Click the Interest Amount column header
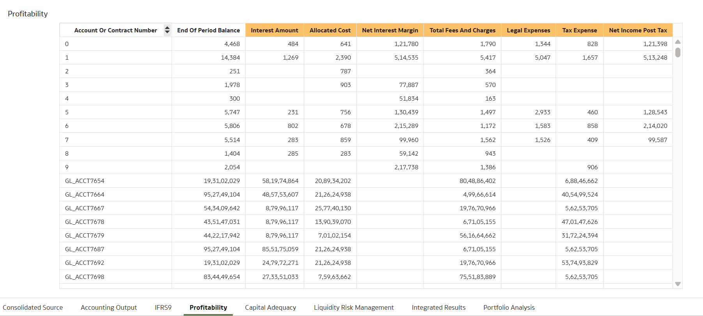 [274, 30]
